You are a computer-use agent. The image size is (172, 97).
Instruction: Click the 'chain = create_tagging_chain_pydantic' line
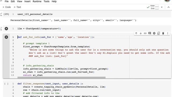64,87
